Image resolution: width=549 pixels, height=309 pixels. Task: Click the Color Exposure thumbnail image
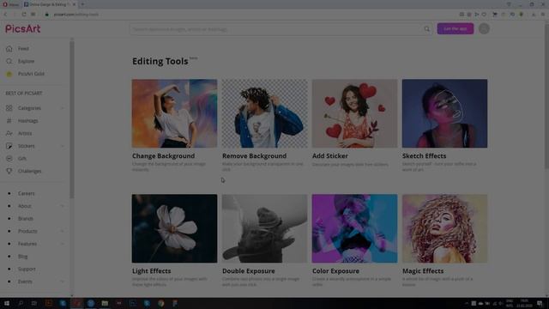(x=354, y=228)
